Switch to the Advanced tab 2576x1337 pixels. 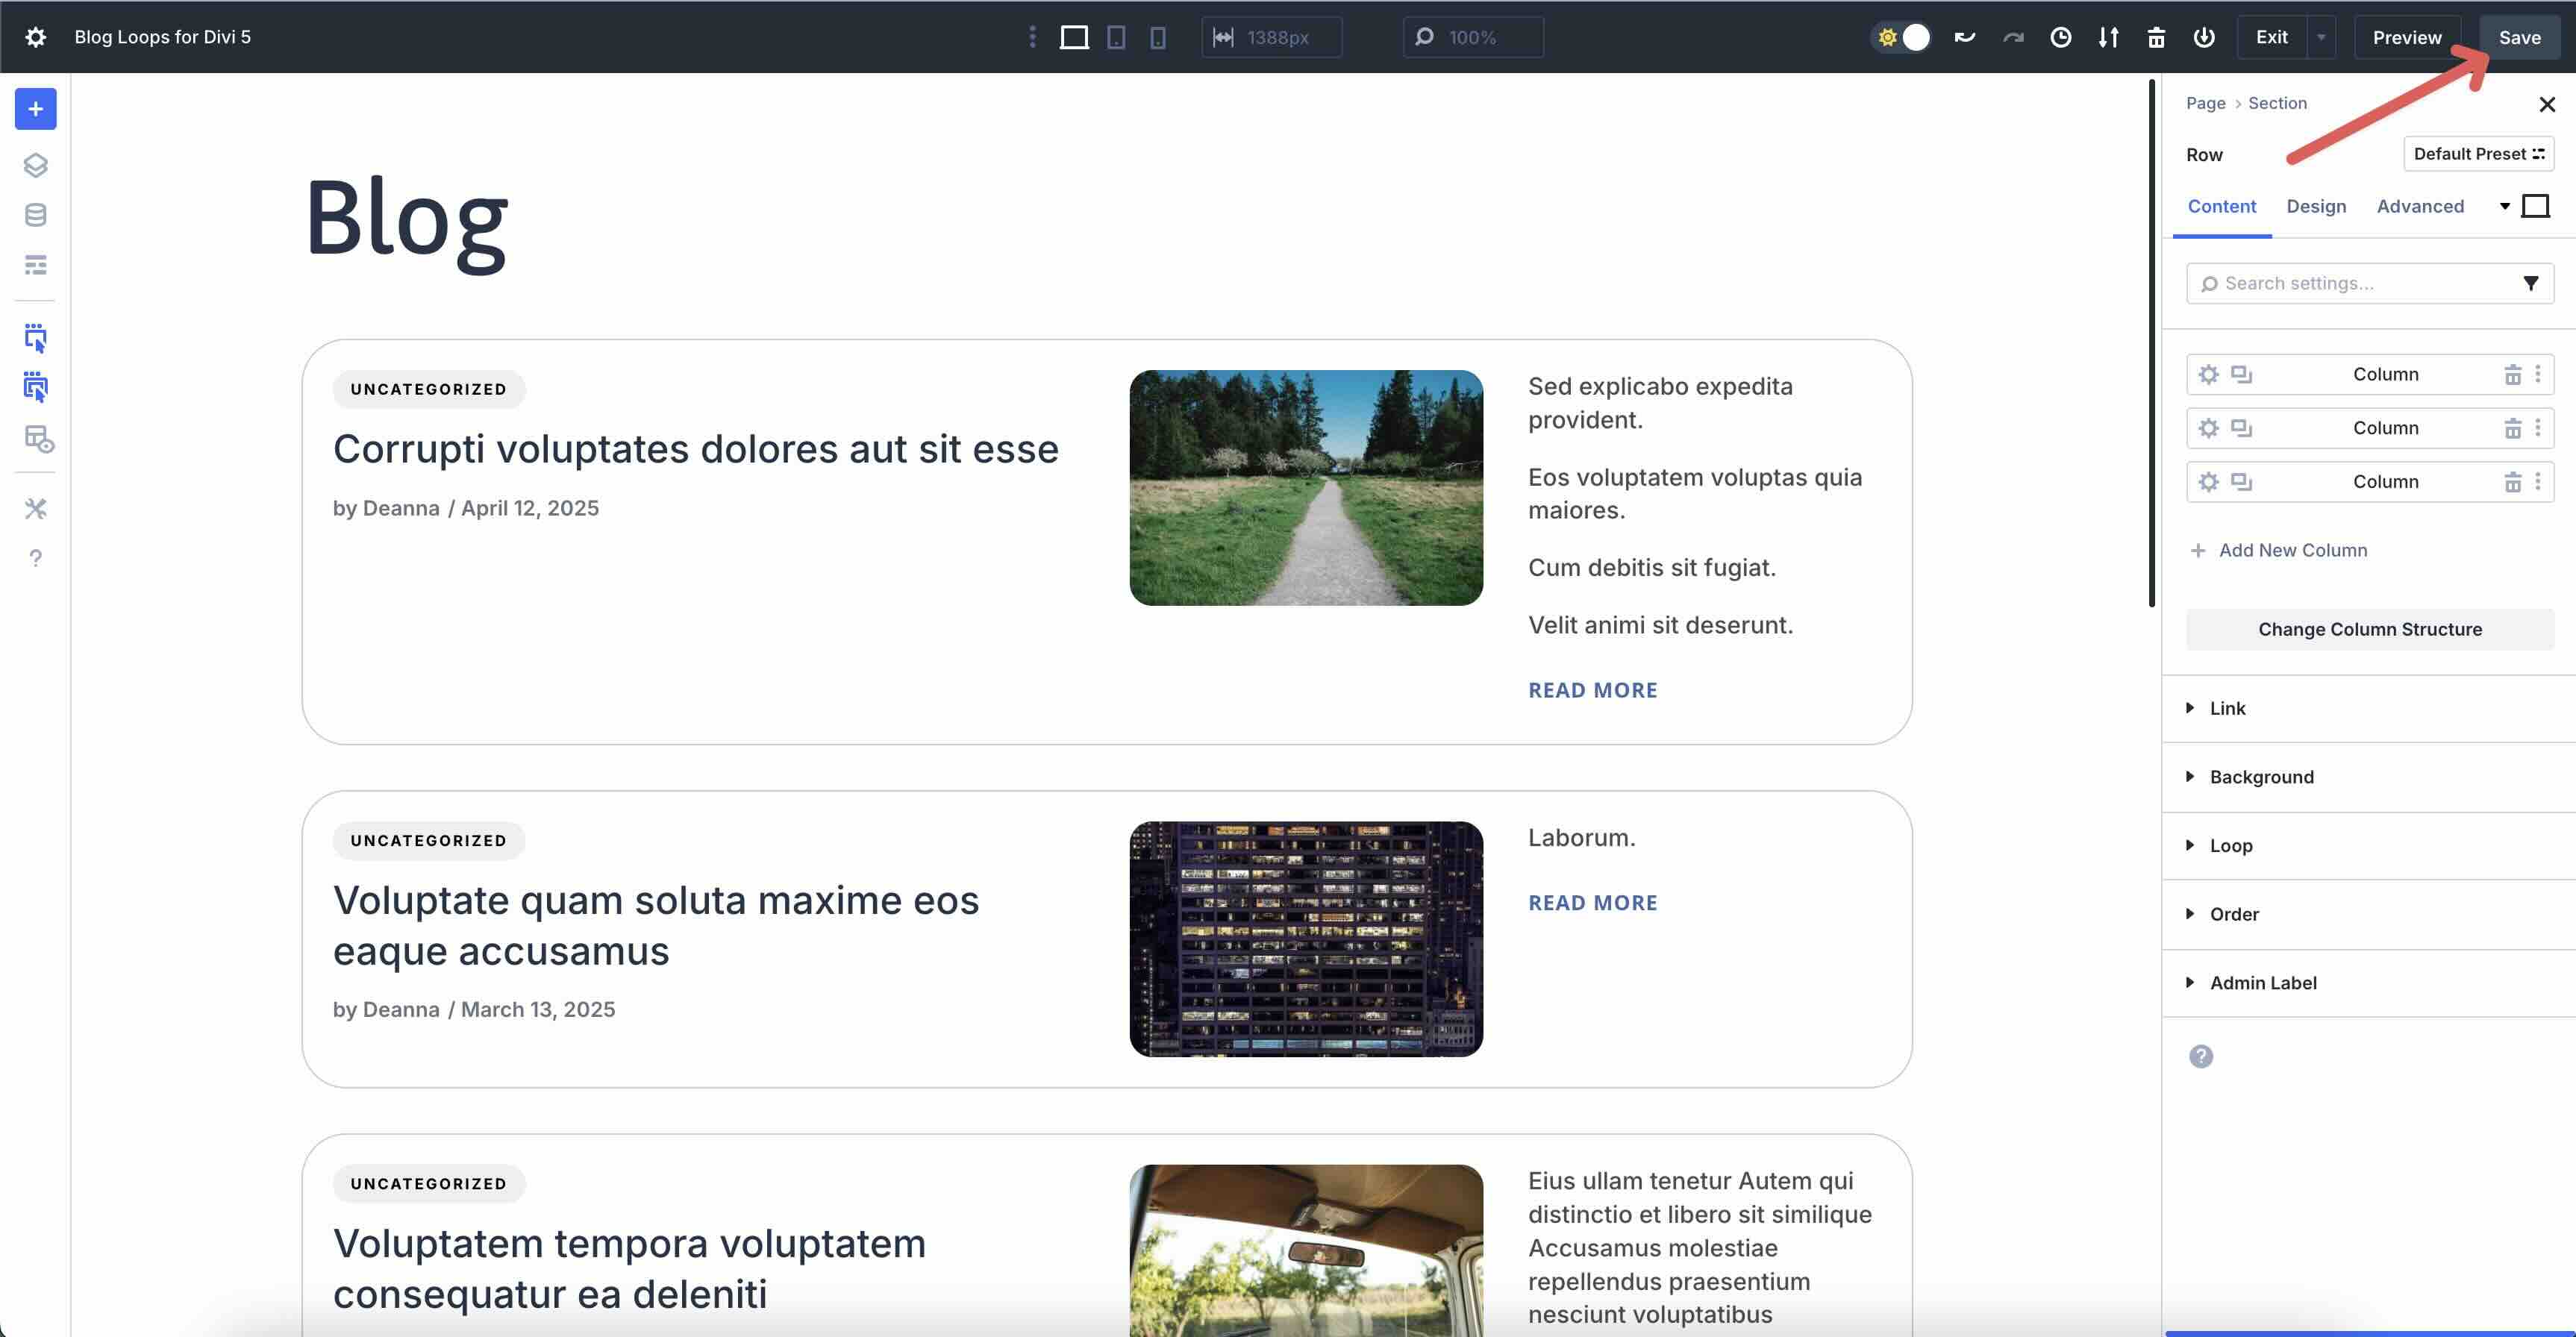2420,206
